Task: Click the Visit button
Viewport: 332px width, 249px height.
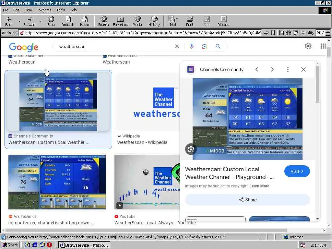Action: click(x=297, y=171)
